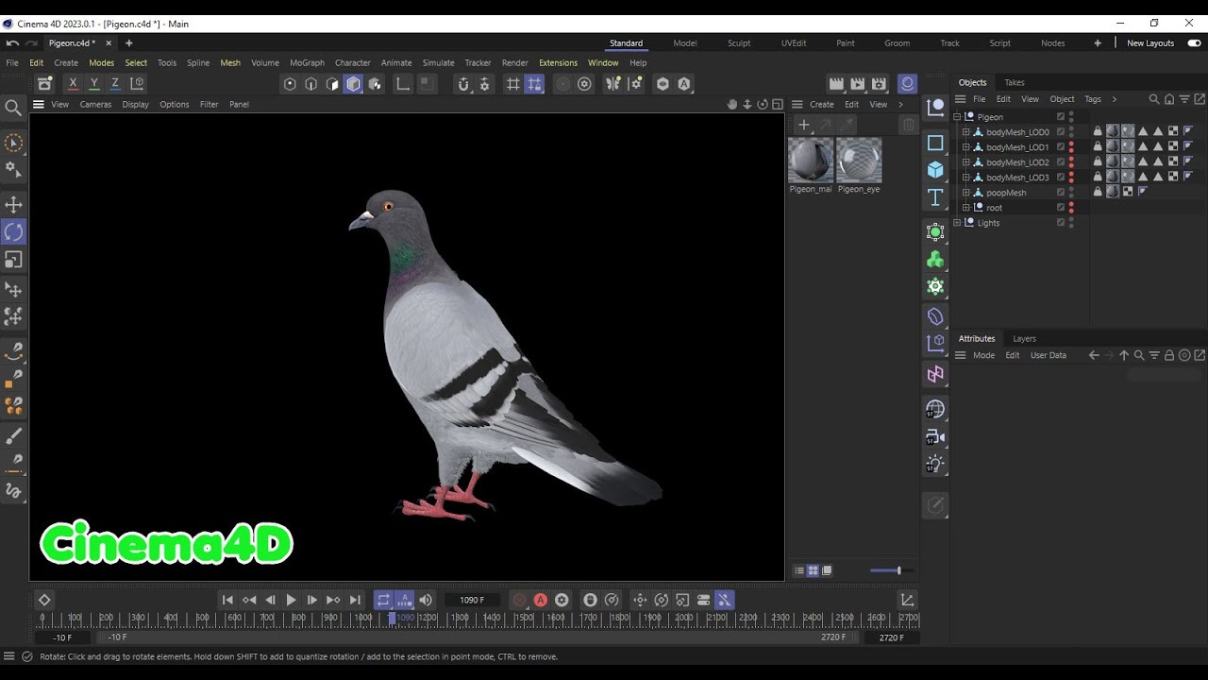Toggle layer checkbox for poopMesh row
This screenshot has width=1208, height=680.
pos(1061,193)
